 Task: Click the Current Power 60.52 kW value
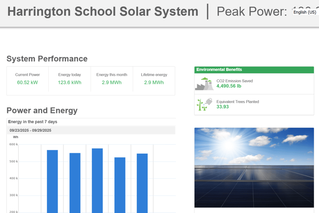[27, 83]
